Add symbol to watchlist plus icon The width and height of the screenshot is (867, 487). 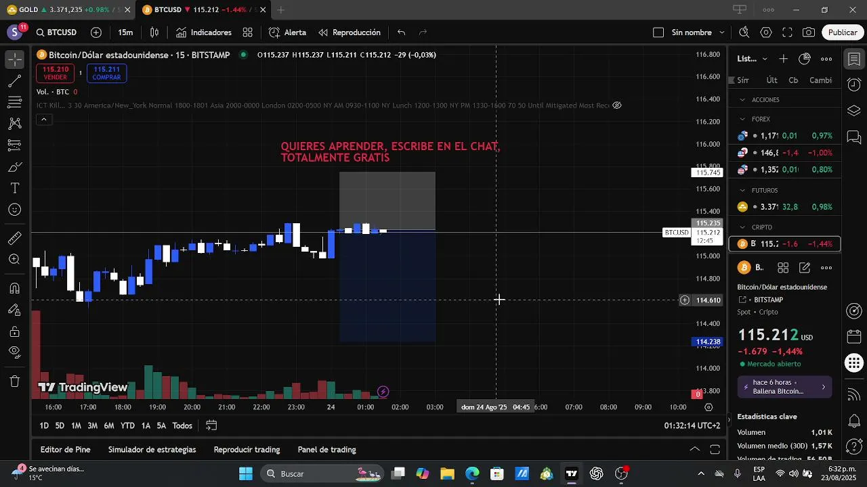[783, 59]
